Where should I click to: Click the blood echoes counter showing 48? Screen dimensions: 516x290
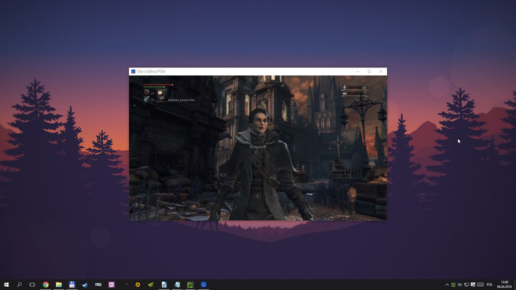click(x=364, y=88)
